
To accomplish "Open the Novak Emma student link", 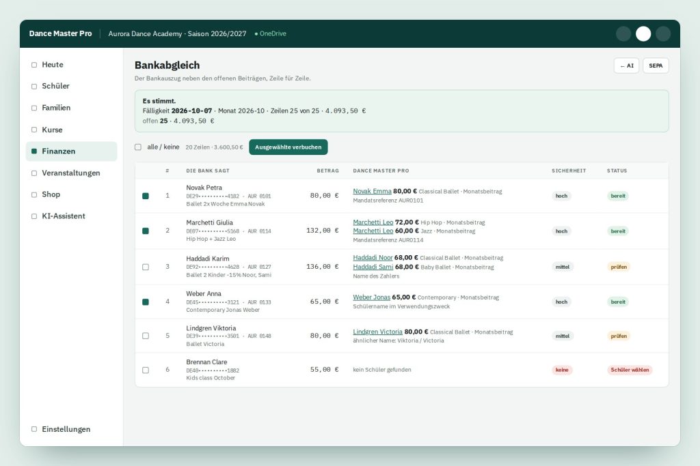I will pyautogui.click(x=372, y=191).
